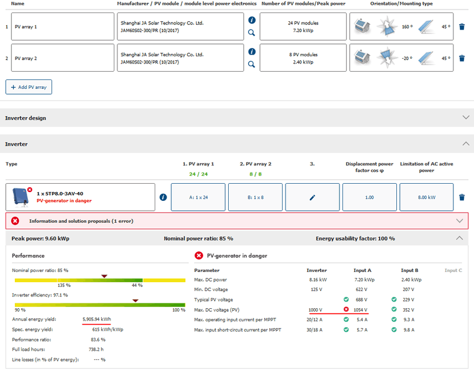Click the PV array 1 name field
Viewport: 474px width, 371px height.
62,27
